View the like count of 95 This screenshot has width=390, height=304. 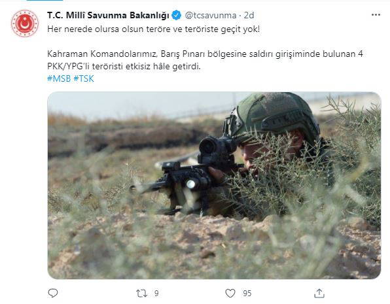[247, 294]
